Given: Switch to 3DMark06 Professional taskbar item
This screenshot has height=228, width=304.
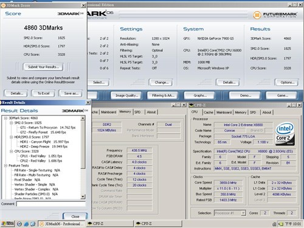Looking at the screenshot, I should [x=61, y=224].
